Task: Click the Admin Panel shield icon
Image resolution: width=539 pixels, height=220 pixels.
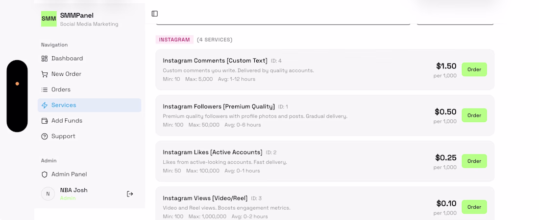Action: click(x=45, y=175)
